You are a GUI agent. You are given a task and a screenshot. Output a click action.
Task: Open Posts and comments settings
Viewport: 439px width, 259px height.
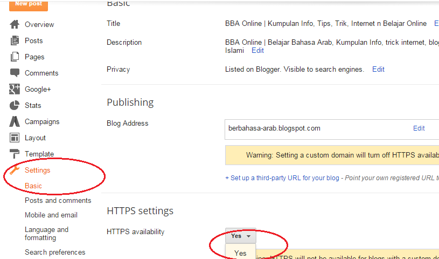click(58, 200)
